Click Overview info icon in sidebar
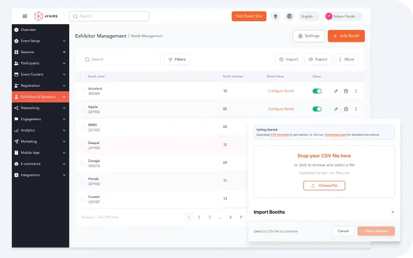This screenshot has height=258, width=413. tap(17, 30)
